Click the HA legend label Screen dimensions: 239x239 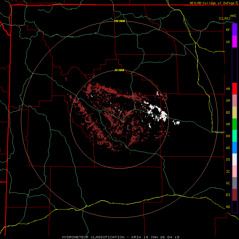coord(228,89)
